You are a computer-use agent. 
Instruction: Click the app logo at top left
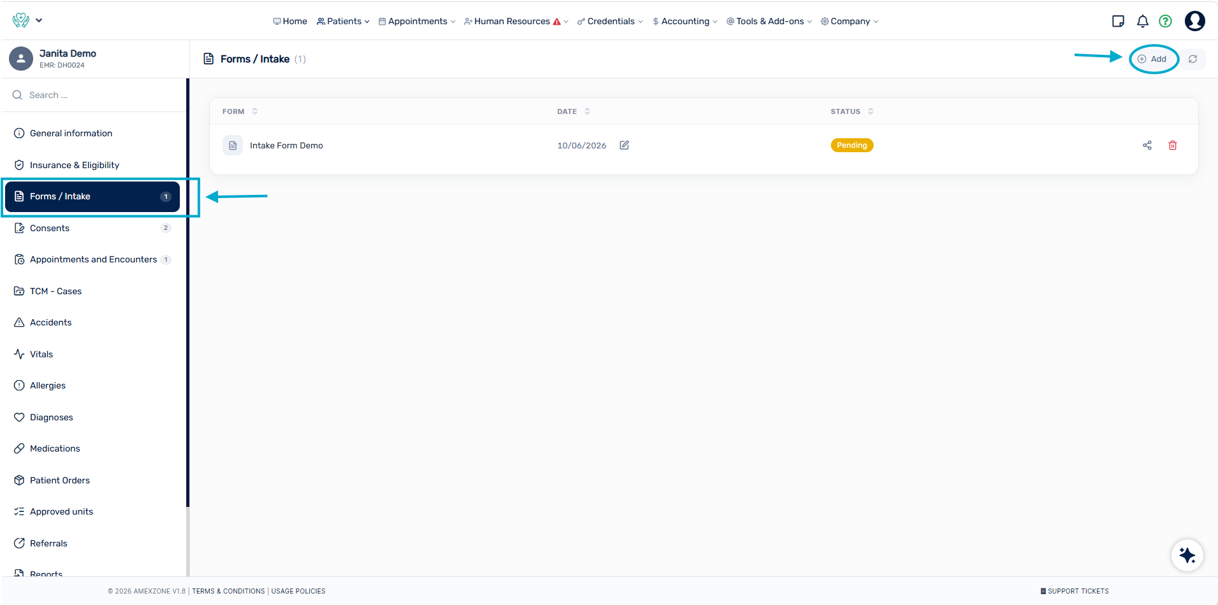tap(21, 20)
